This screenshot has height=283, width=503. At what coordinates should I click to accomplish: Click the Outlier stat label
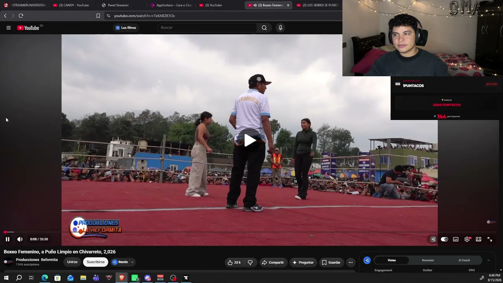pos(428,270)
